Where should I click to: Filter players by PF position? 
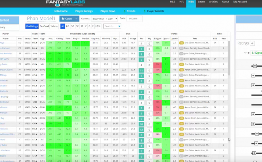pos(82,26)
